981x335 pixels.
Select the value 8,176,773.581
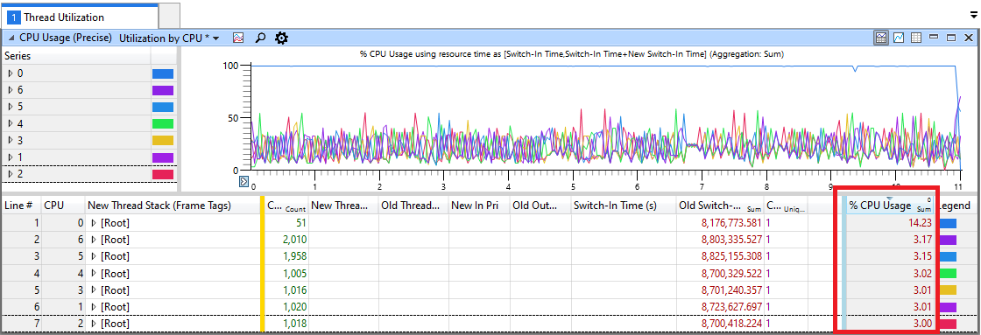[x=720, y=222]
